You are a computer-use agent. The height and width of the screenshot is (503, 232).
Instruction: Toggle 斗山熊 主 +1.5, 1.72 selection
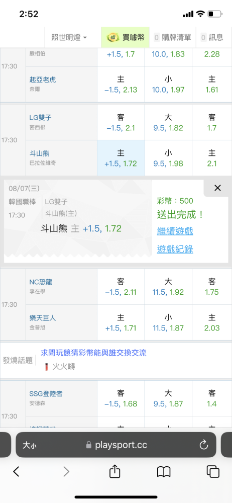(x=121, y=158)
